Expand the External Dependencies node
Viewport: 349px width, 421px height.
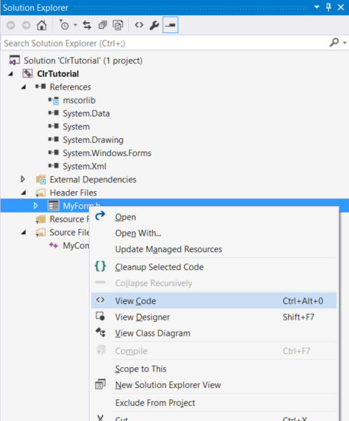click(x=23, y=179)
